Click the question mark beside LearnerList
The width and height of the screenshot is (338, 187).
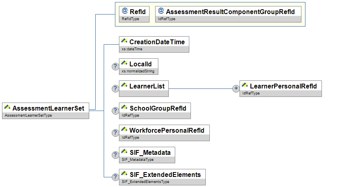point(115,88)
